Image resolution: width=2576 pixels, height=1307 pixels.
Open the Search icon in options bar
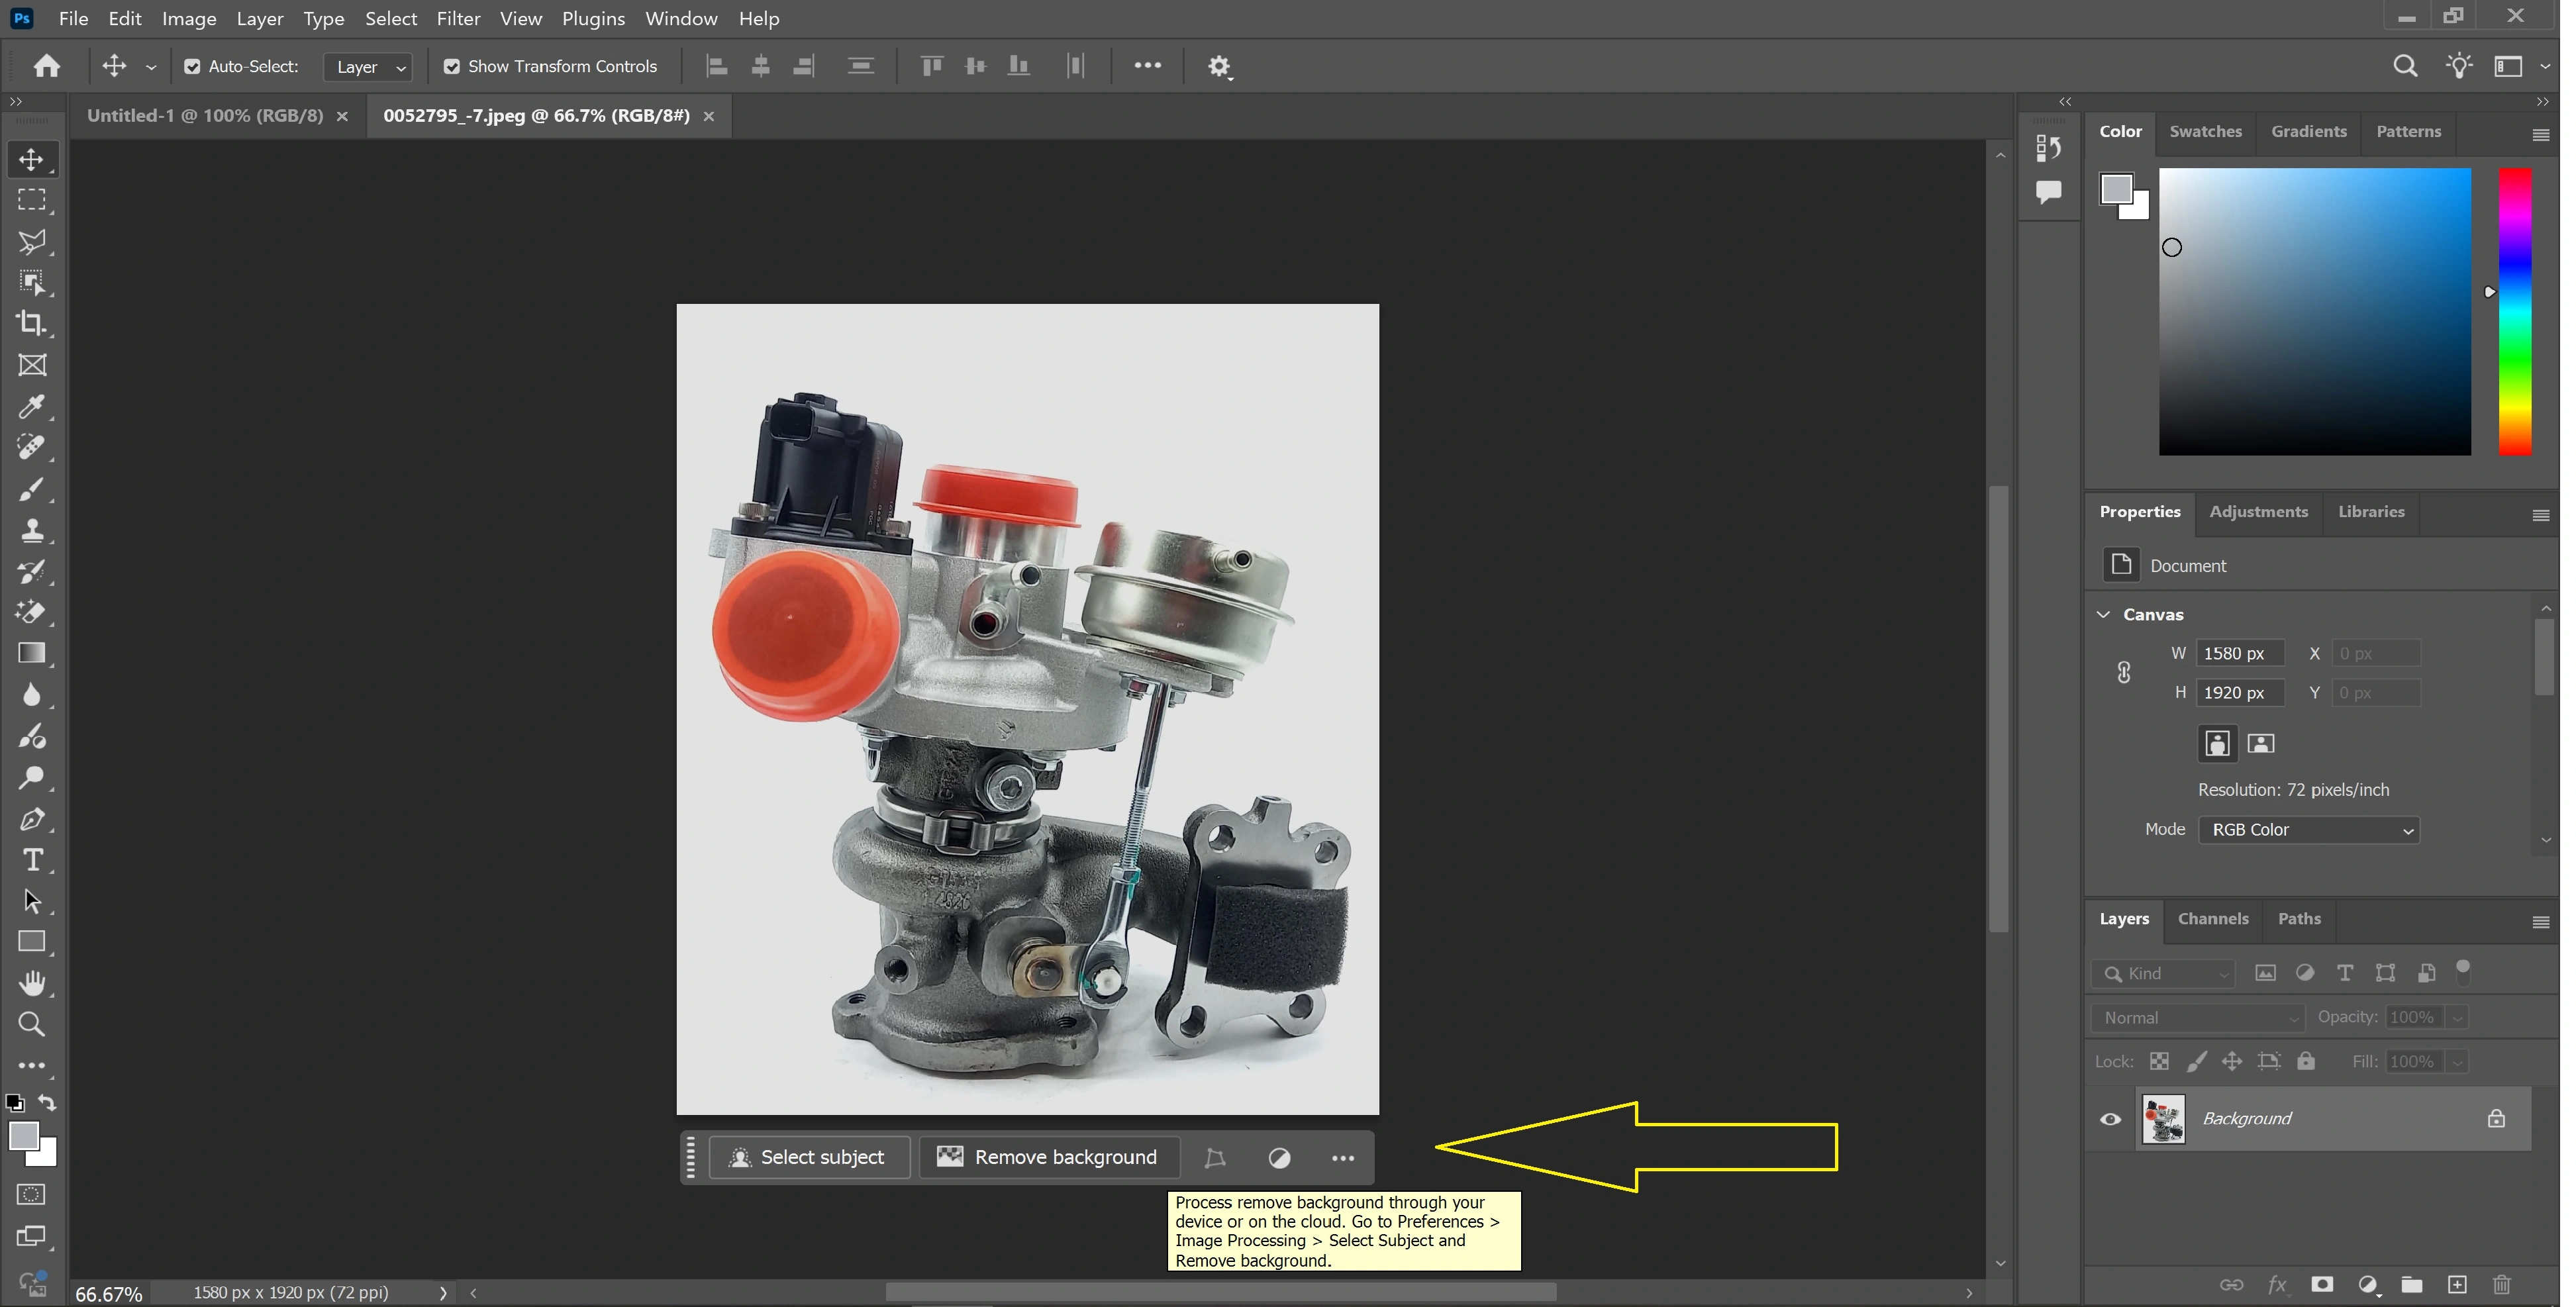click(2405, 66)
